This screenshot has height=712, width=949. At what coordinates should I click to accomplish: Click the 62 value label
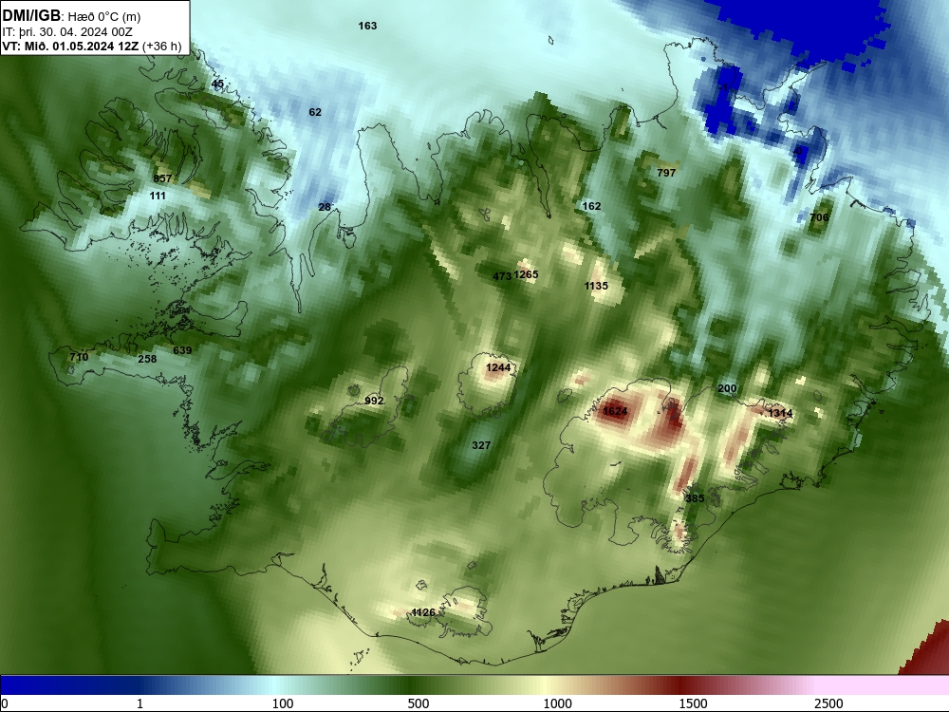tap(315, 112)
